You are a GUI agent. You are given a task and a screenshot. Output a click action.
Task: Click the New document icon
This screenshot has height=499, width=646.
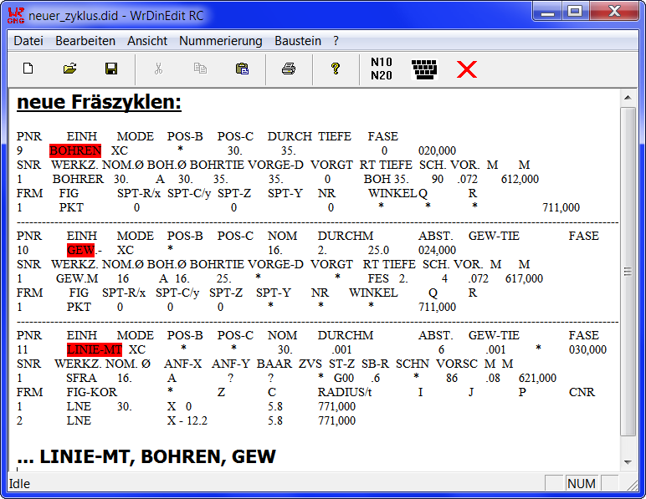tap(28, 69)
